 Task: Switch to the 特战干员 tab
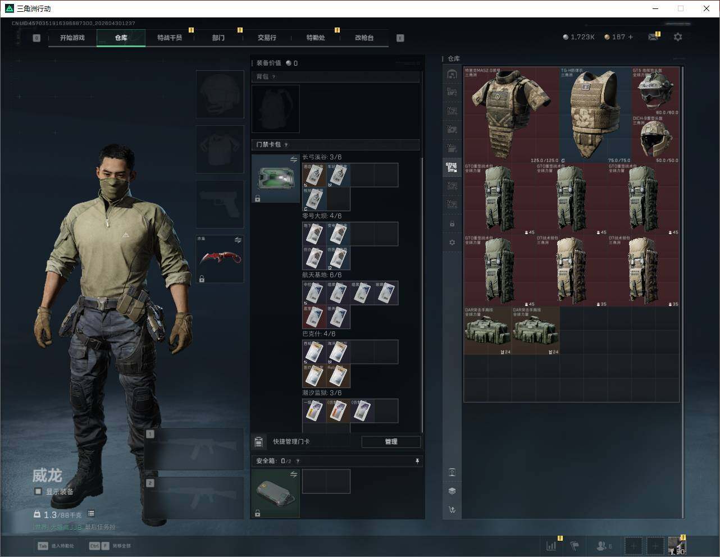pyautogui.click(x=170, y=38)
